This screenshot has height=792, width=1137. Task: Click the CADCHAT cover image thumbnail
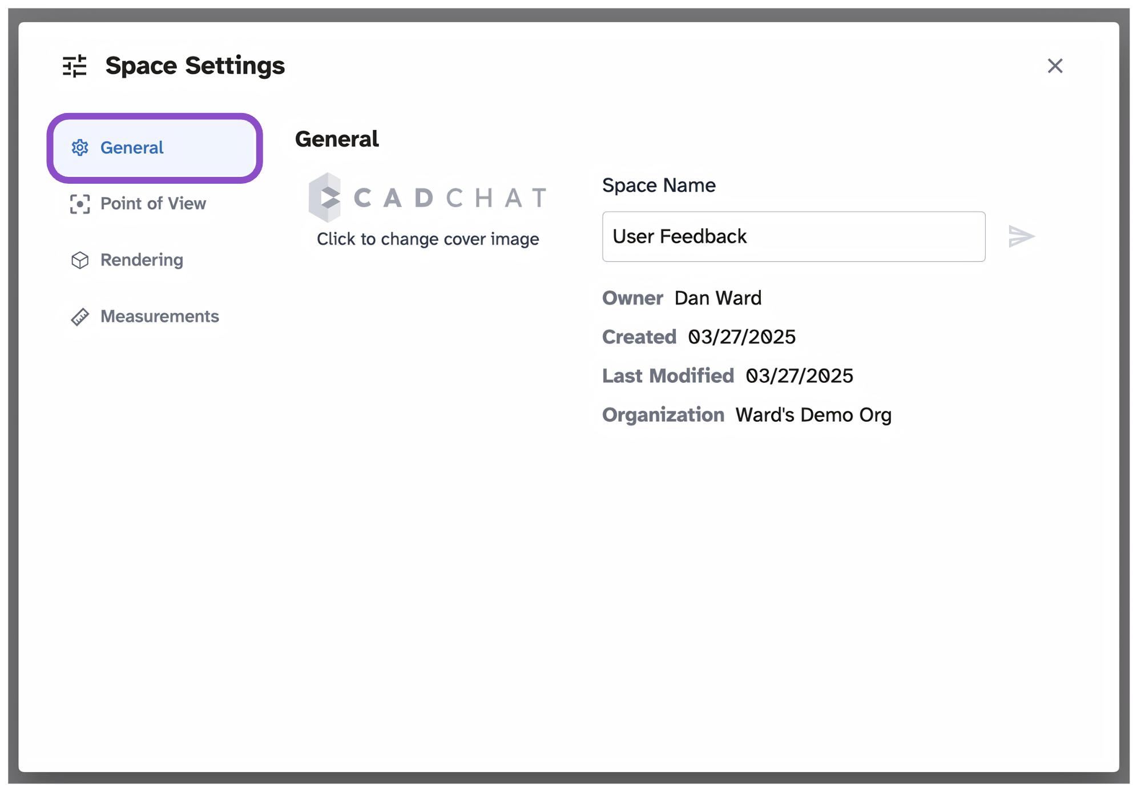pos(428,197)
